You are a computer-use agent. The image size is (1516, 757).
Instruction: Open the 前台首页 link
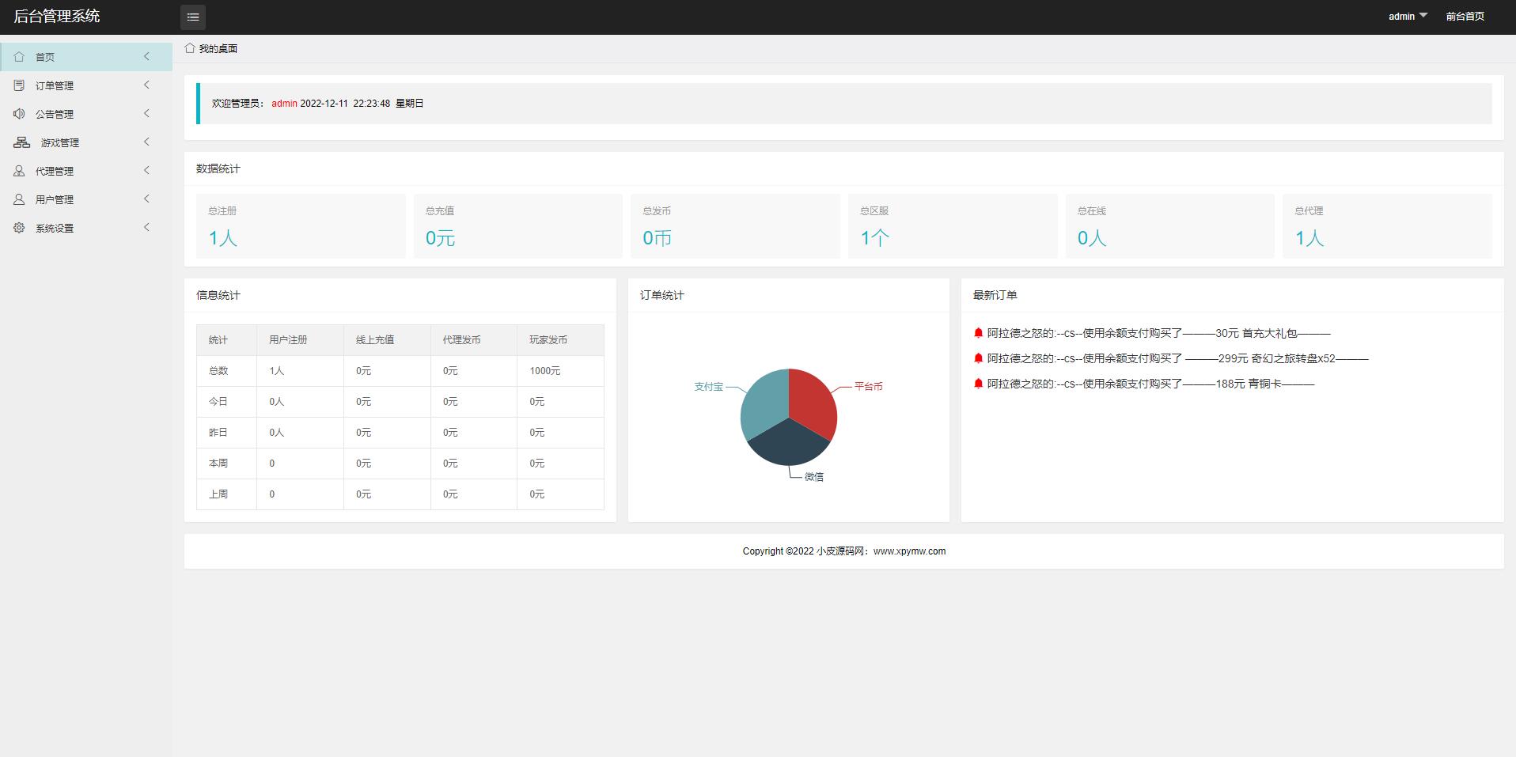tap(1465, 16)
